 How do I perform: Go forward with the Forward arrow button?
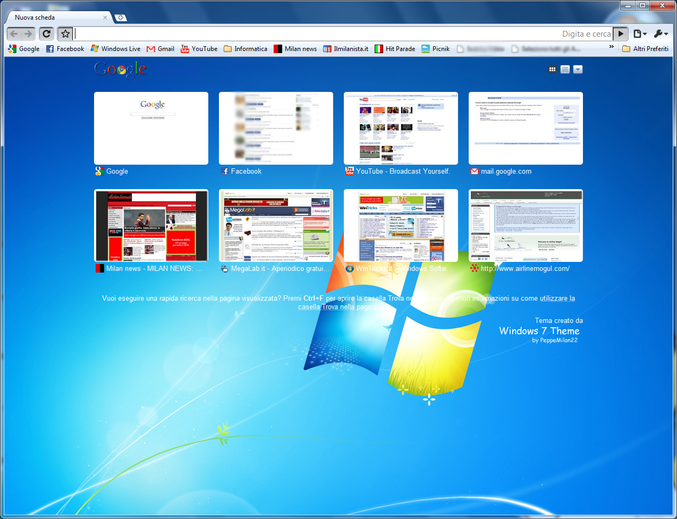tap(28, 34)
